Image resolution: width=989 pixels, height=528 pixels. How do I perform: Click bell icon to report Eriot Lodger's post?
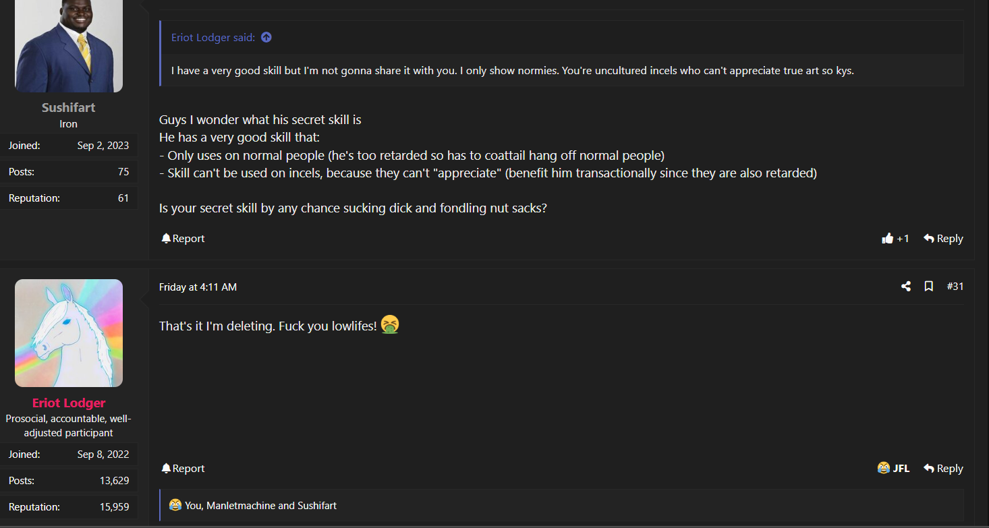tap(166, 469)
